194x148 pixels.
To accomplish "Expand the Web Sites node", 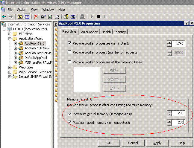I will pyautogui.click(x=10, y=68).
